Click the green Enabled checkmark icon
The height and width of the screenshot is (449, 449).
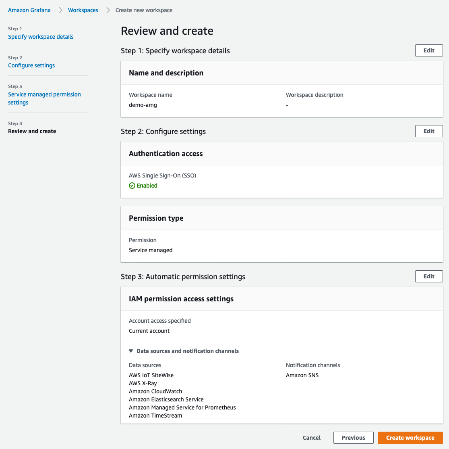coord(132,186)
